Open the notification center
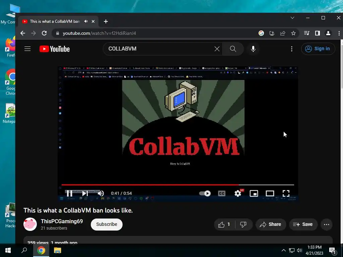343x257 pixels. [x=332, y=250]
